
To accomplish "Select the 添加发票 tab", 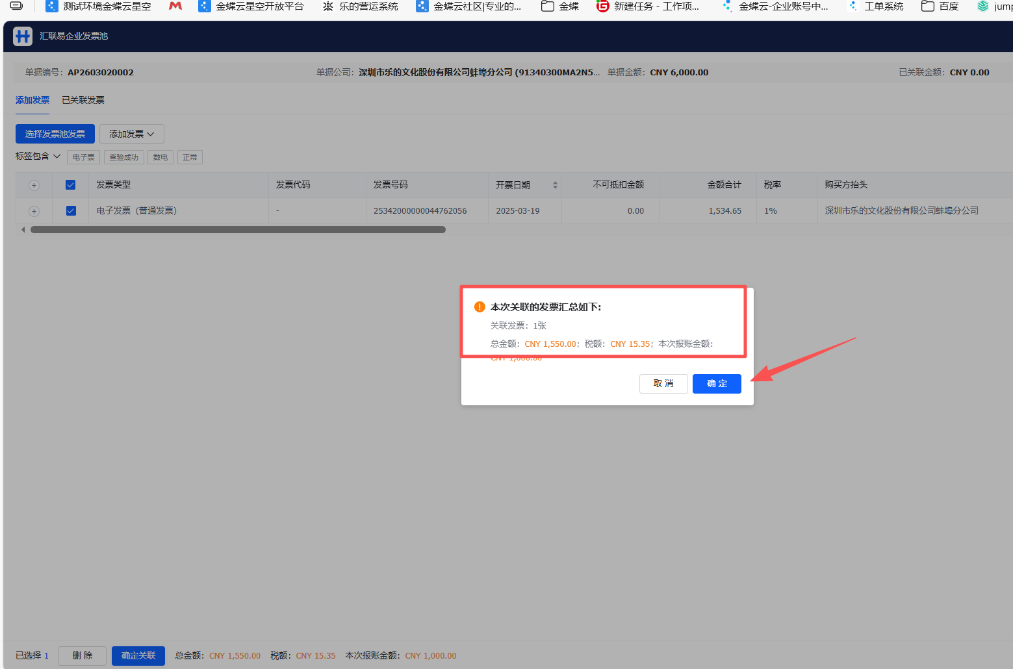I will pyautogui.click(x=32, y=100).
